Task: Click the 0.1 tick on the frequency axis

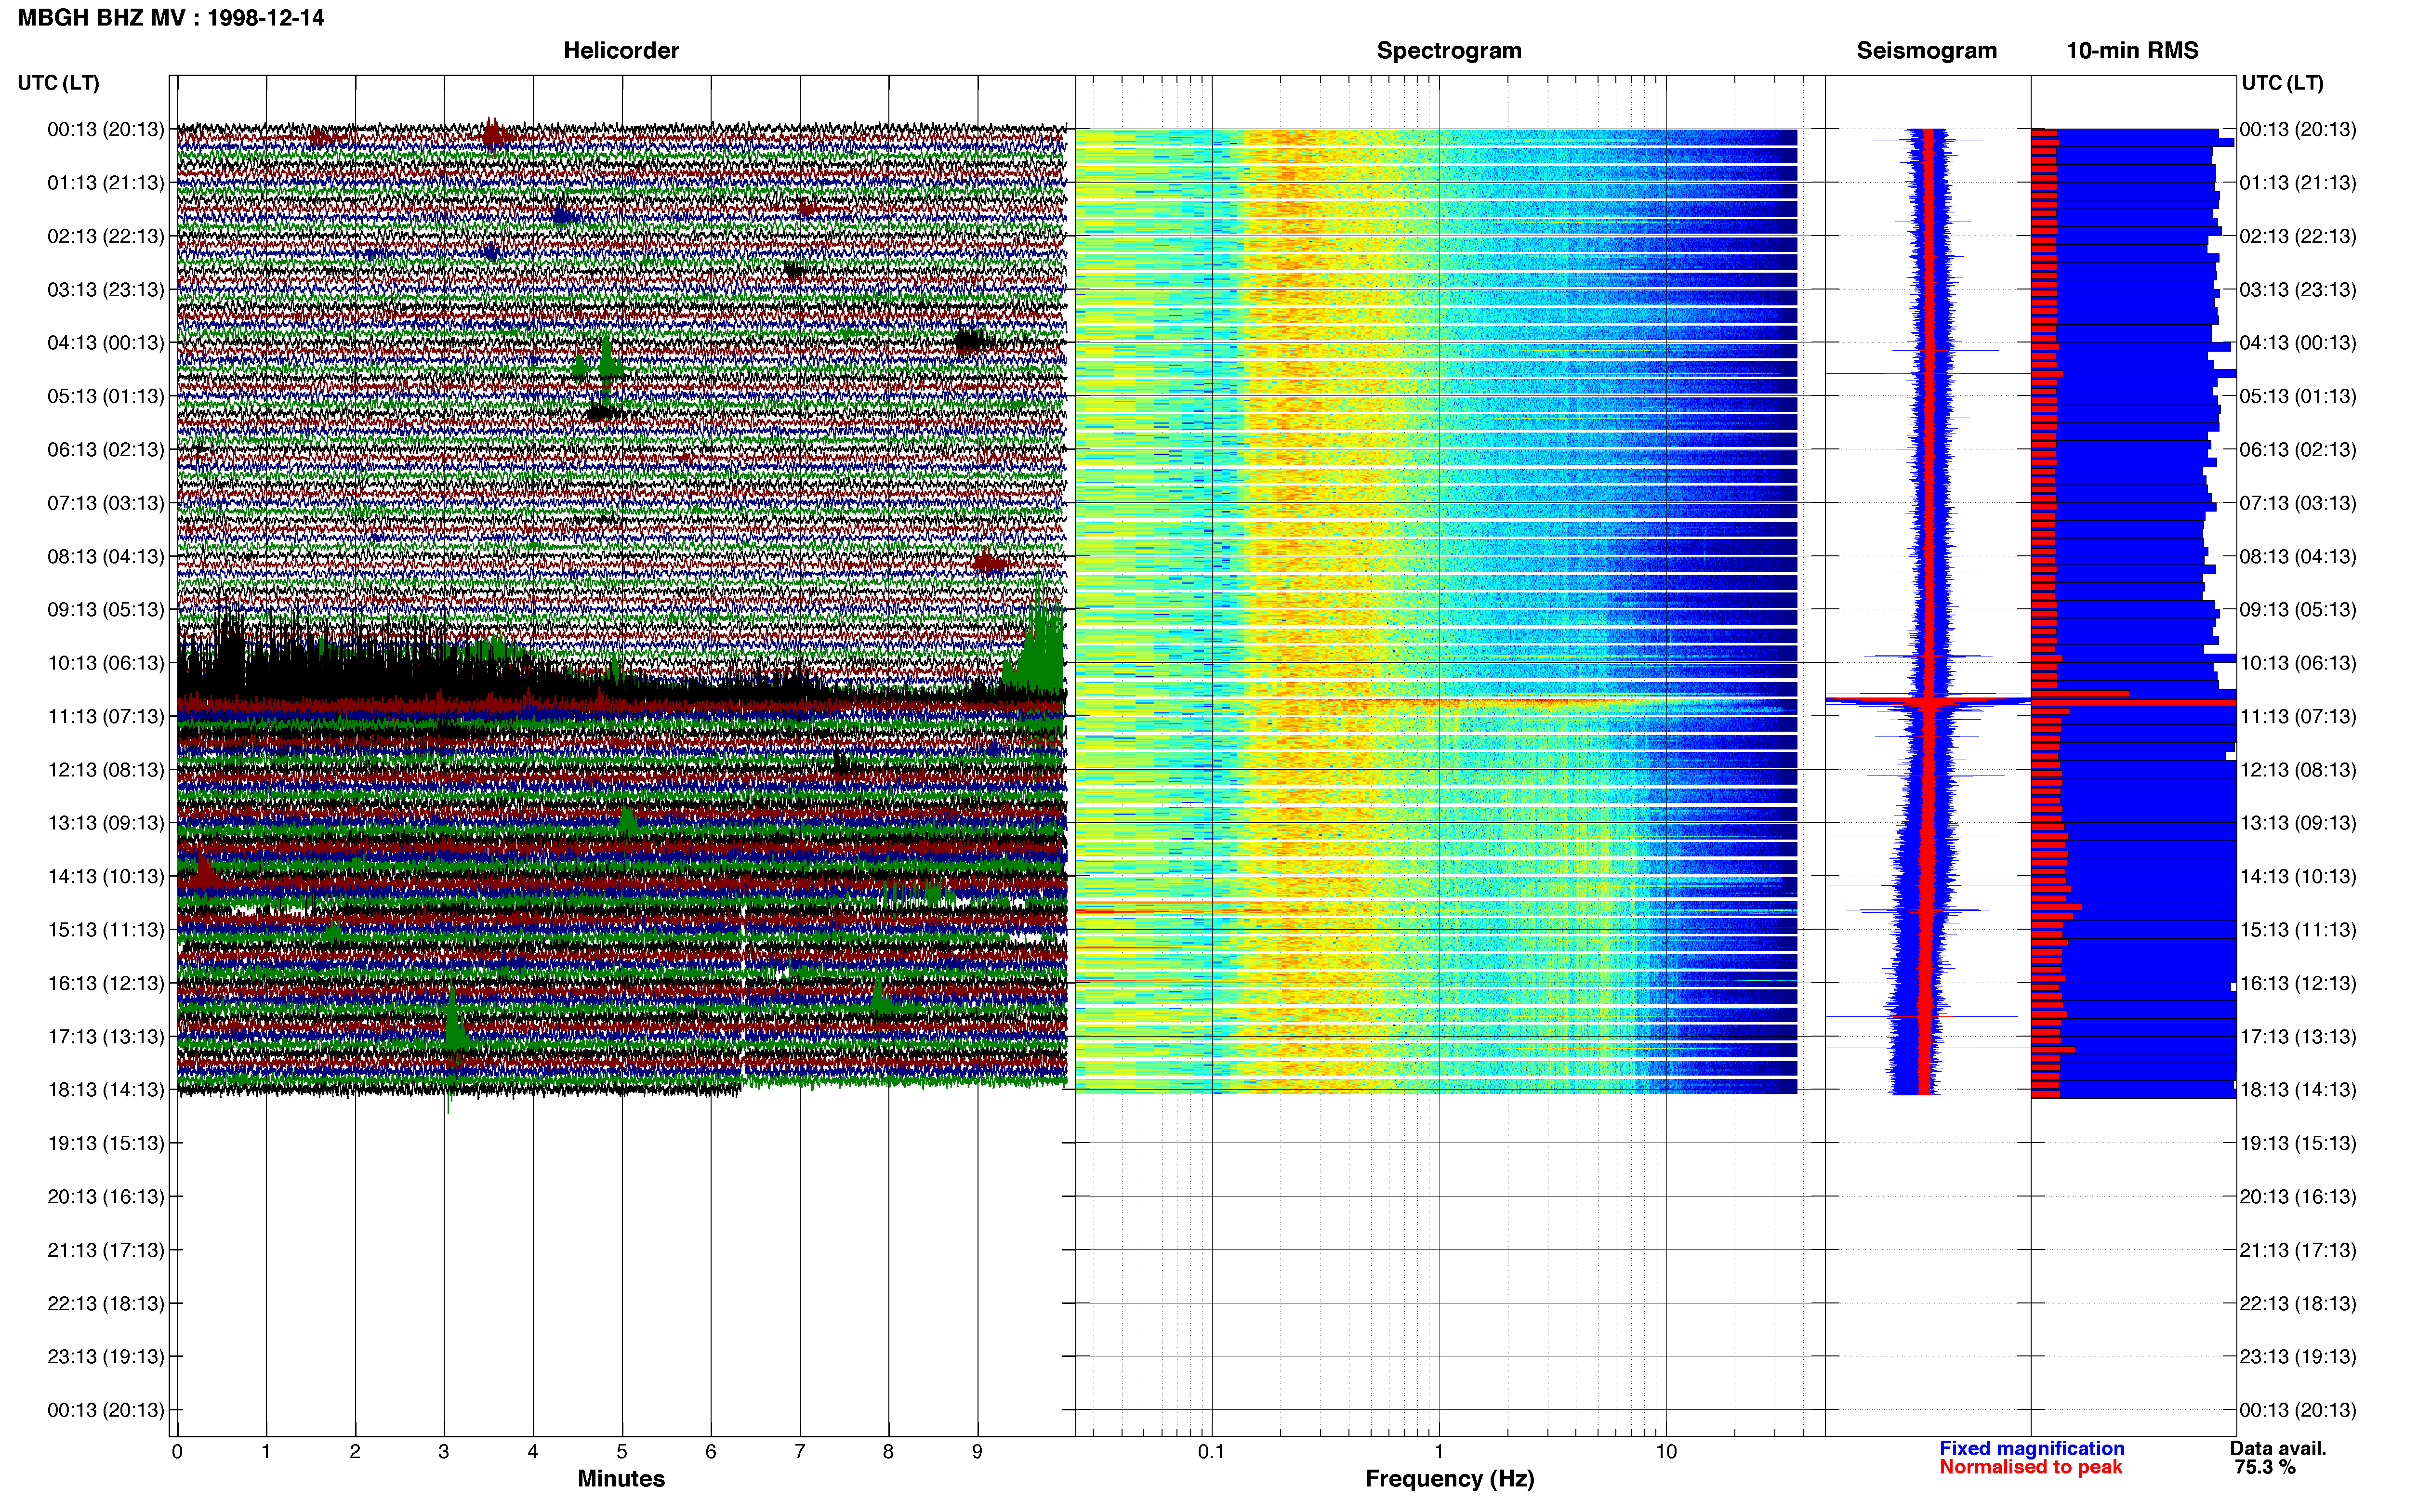Action: tap(1211, 1451)
